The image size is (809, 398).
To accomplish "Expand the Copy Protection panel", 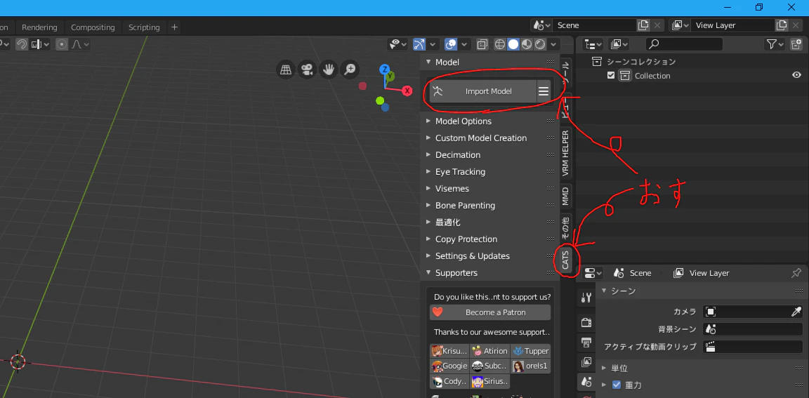I will [466, 239].
